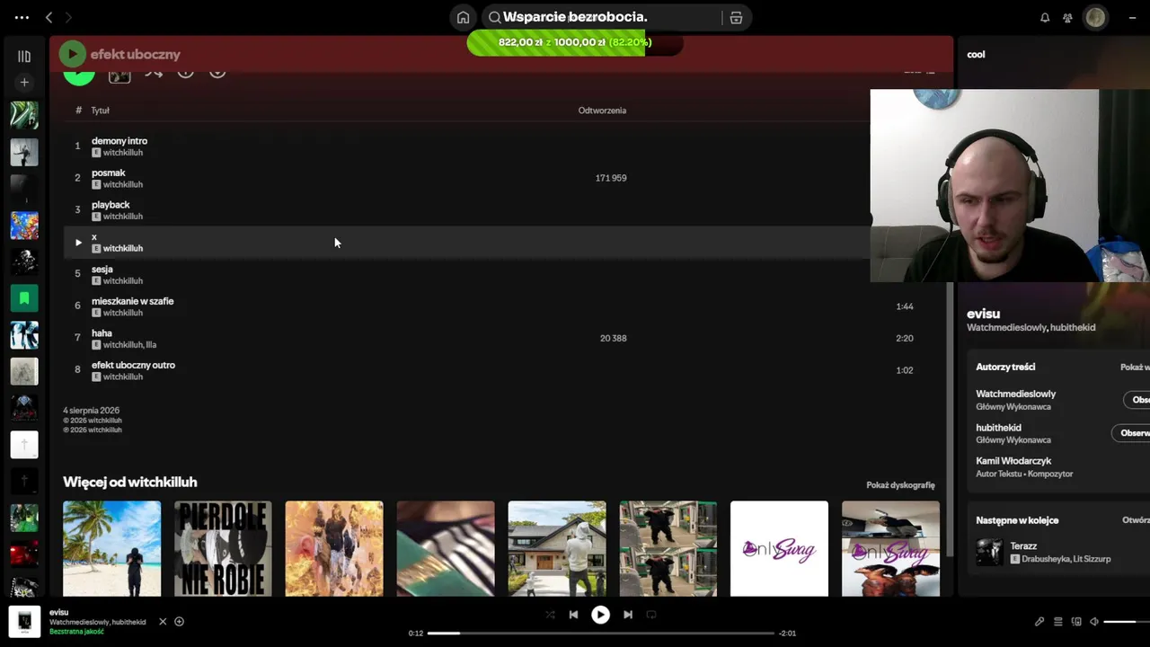Image resolution: width=1150 pixels, height=647 pixels.
Task: Open Watchmedieslowly in Autorzy treści
Action: 1016,394
